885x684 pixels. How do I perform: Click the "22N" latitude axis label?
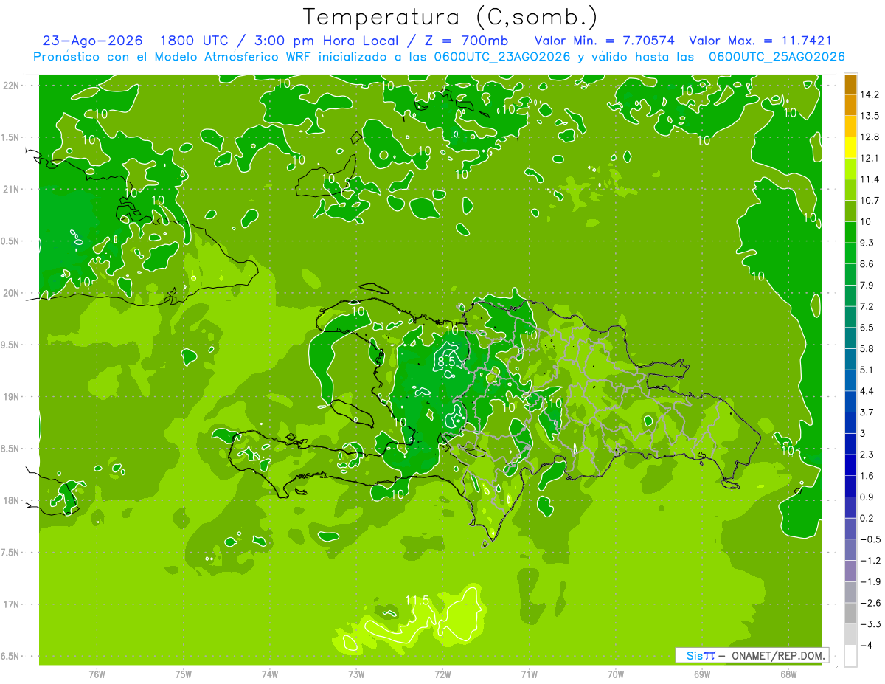point(12,86)
